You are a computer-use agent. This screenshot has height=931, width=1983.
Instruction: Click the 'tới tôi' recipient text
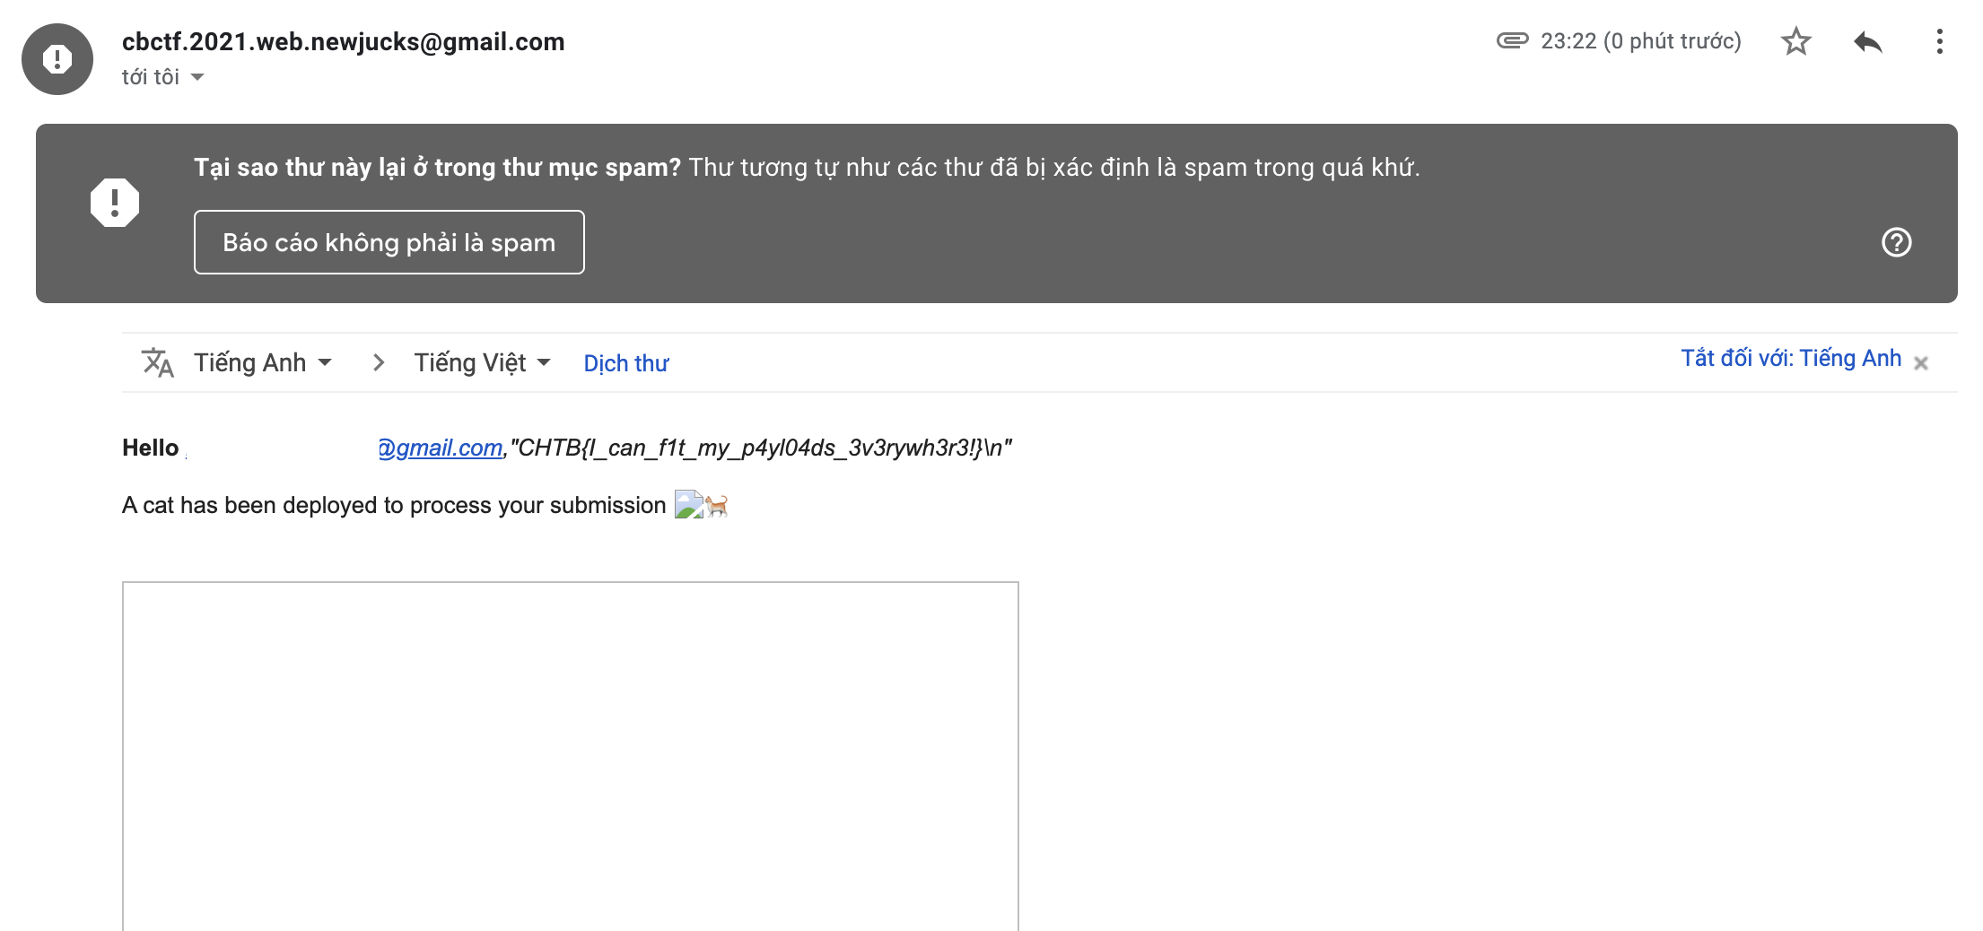pyautogui.click(x=151, y=77)
